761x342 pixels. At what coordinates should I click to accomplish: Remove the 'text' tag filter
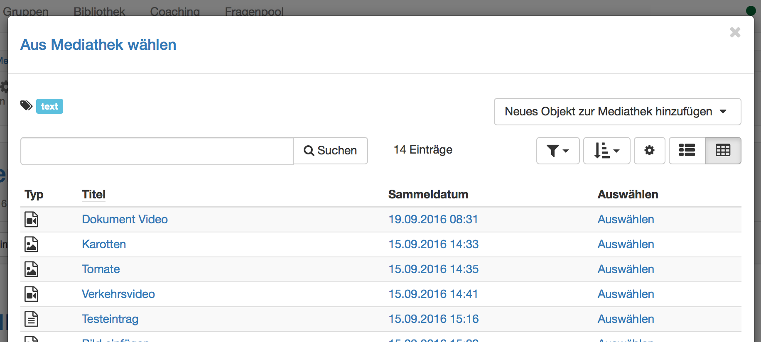(49, 106)
